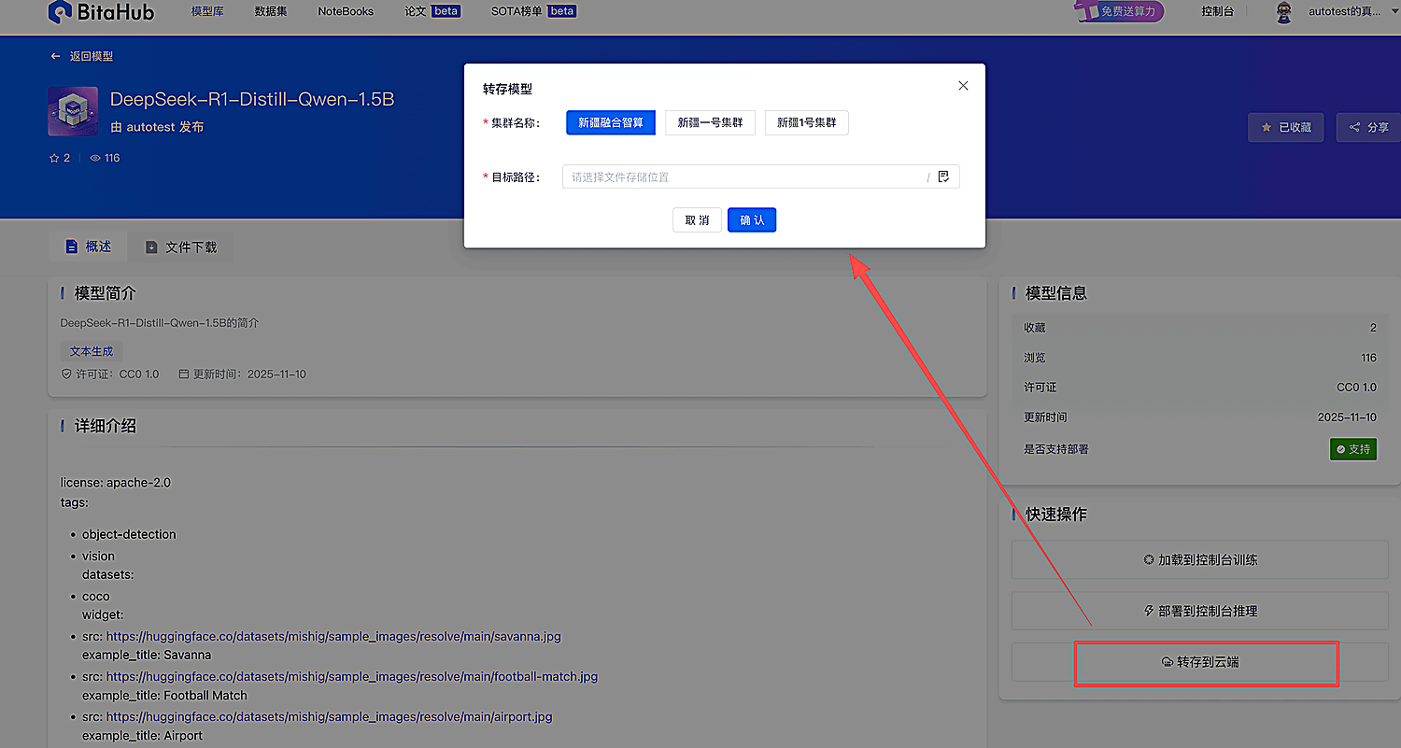Image resolution: width=1401 pixels, height=748 pixels.
Task: Open the savanna.jpg link
Action: tap(333, 637)
